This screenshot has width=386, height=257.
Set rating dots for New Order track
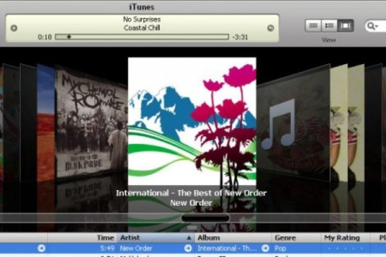coord(346,249)
